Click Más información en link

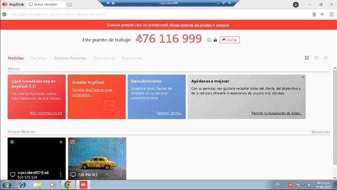pos(46,113)
